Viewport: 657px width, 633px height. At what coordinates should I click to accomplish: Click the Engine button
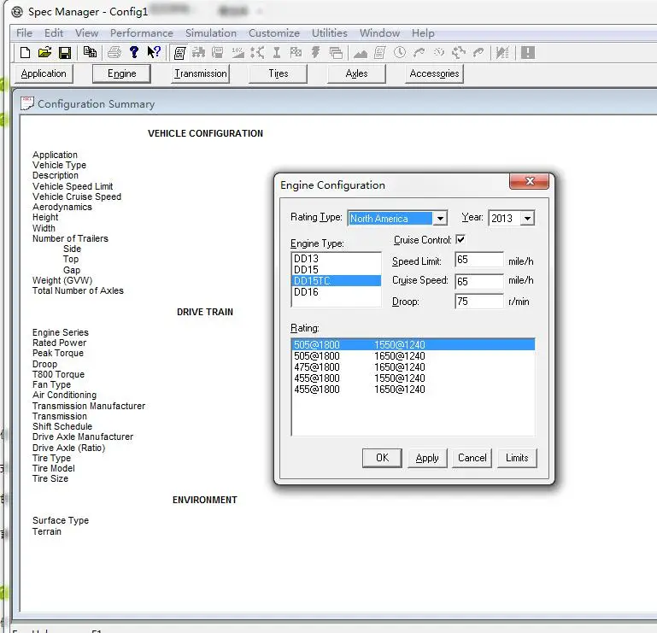(121, 73)
